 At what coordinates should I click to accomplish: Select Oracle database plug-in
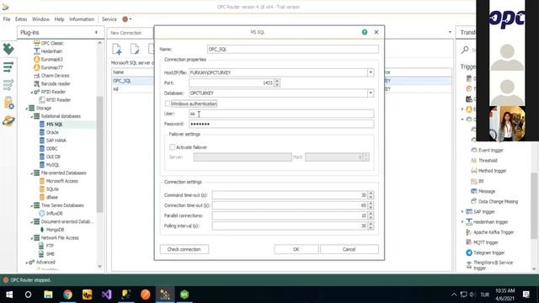[52, 132]
